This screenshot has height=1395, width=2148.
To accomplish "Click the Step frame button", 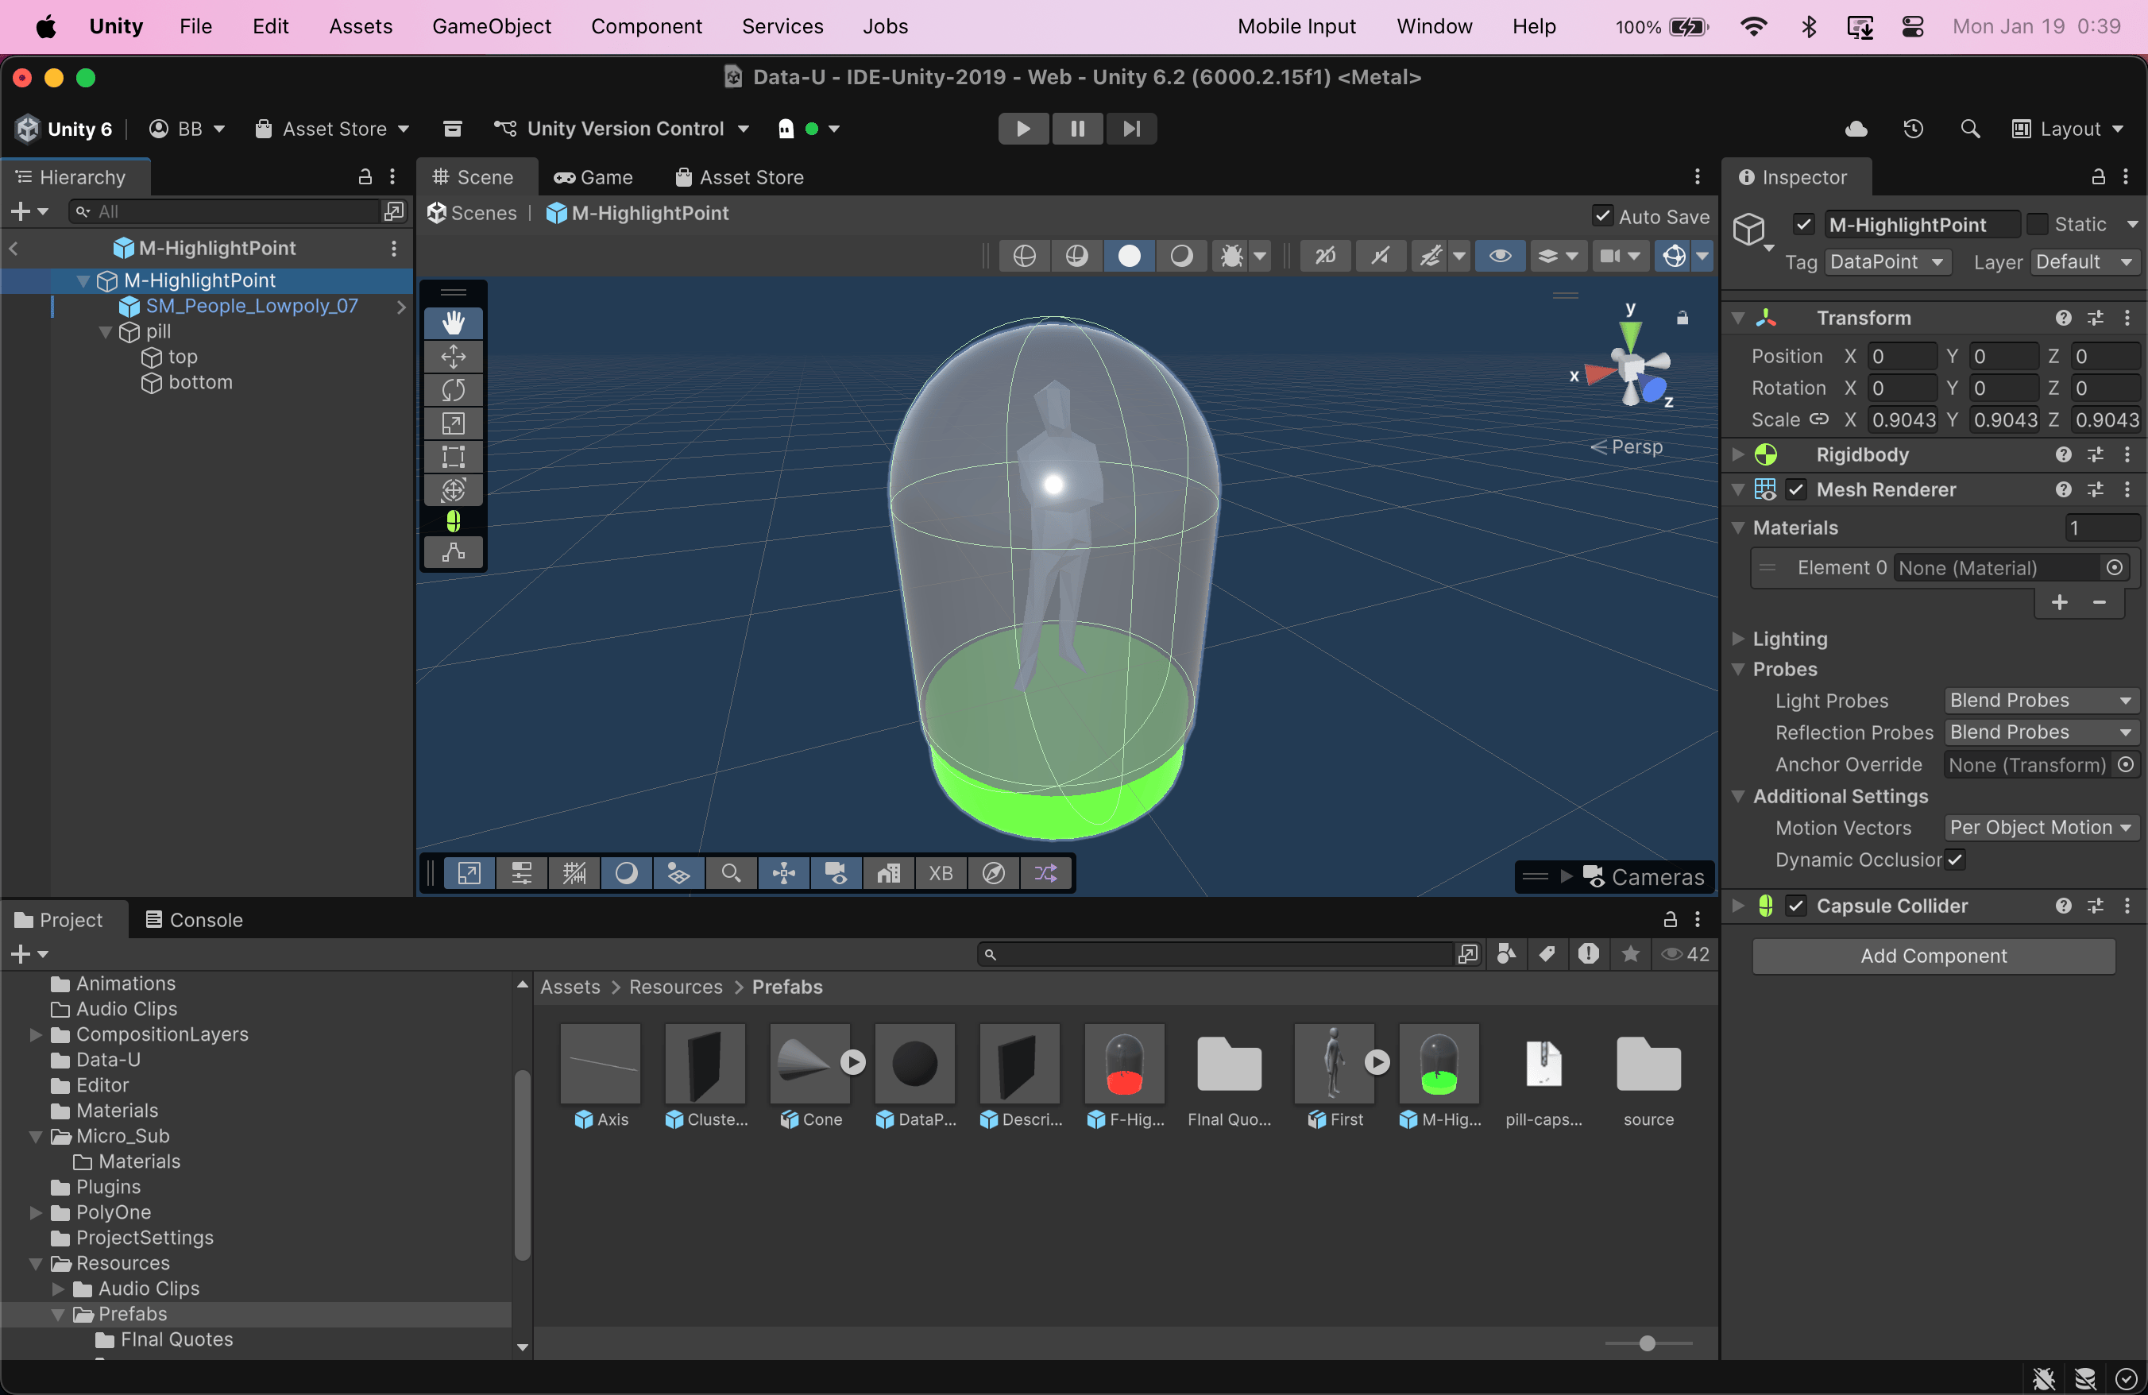I will [1131, 129].
